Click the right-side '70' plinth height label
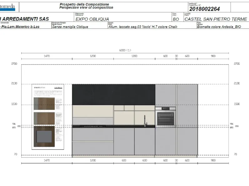249x186 pixels. click(235, 154)
